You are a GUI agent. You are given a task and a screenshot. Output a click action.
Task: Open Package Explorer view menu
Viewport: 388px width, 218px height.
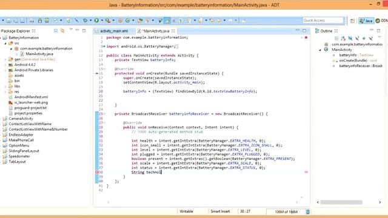71,30
